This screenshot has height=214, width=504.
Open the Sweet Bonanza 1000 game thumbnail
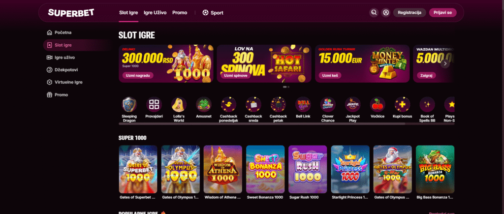tap(265, 169)
